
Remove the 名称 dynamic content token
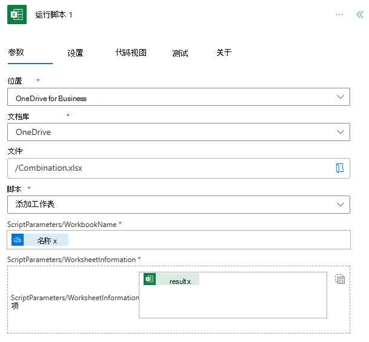tap(55, 241)
